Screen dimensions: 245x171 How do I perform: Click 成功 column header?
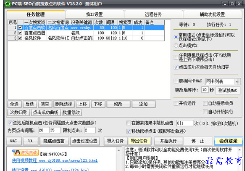coord(138,23)
